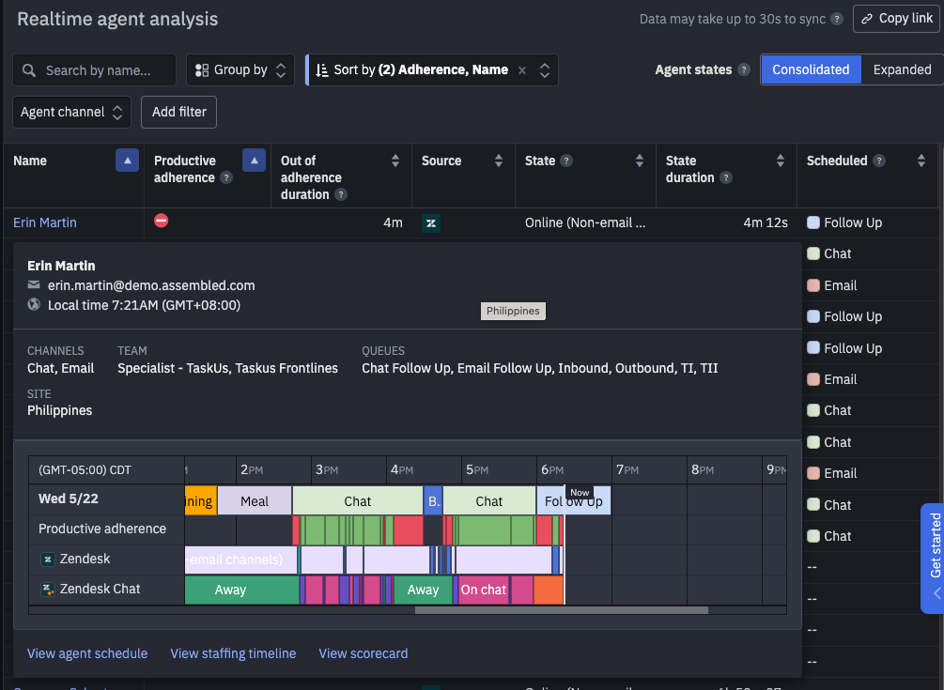Open the View staffing timeline link
Image resolution: width=944 pixels, height=690 pixels.
coord(233,653)
